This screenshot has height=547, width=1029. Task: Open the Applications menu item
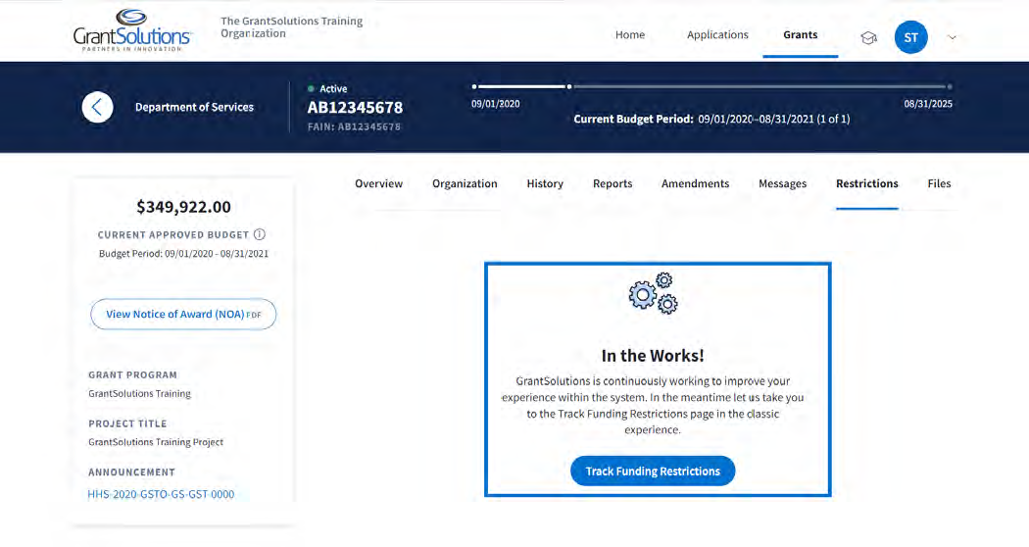click(717, 35)
